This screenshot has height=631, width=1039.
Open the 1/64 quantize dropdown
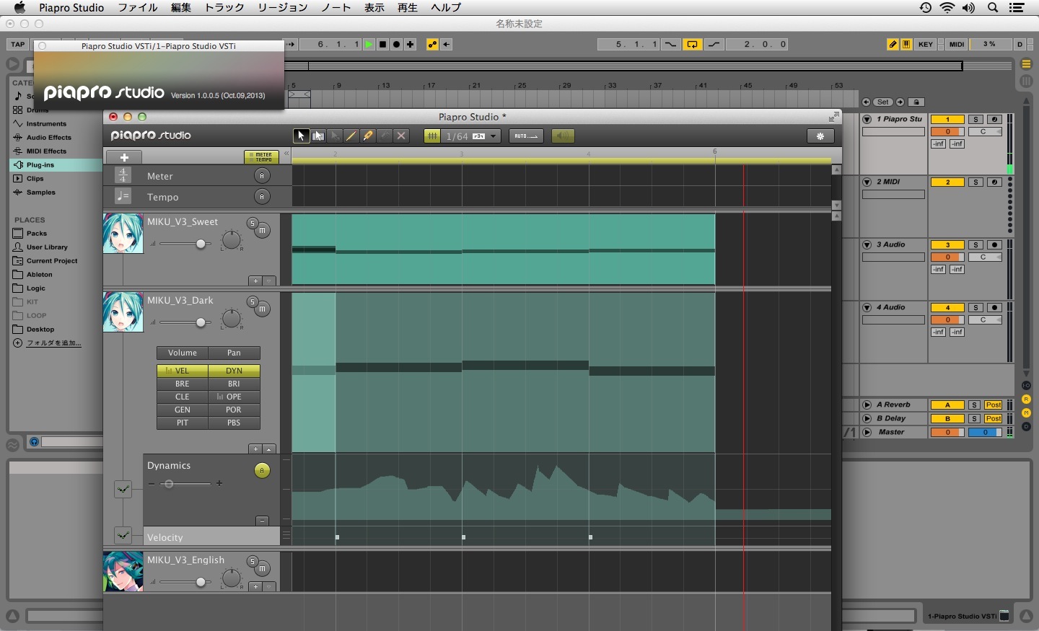click(x=471, y=136)
